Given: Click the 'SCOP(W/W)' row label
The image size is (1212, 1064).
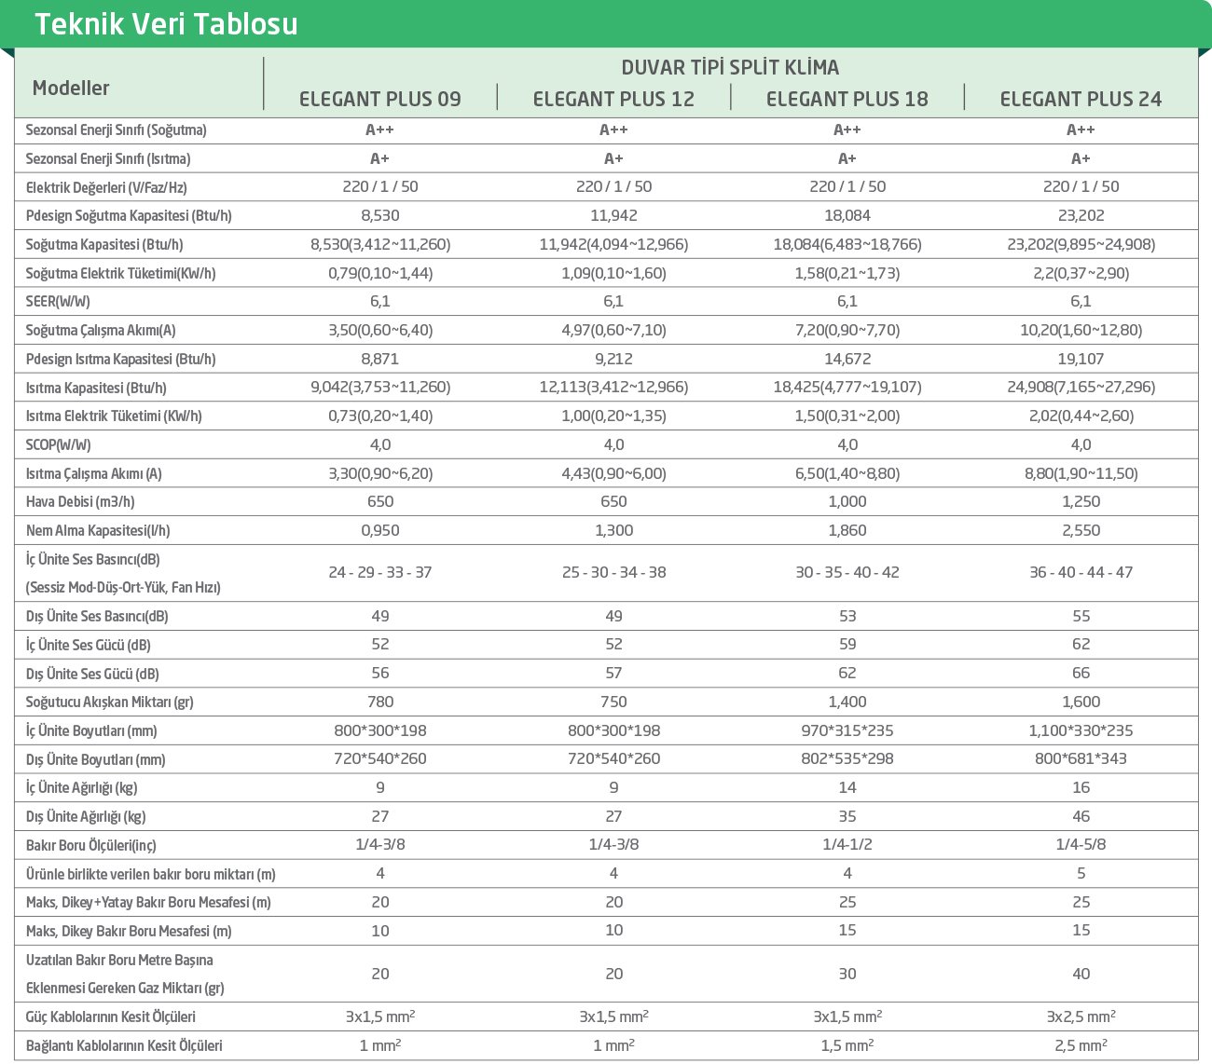Looking at the screenshot, I should (59, 445).
